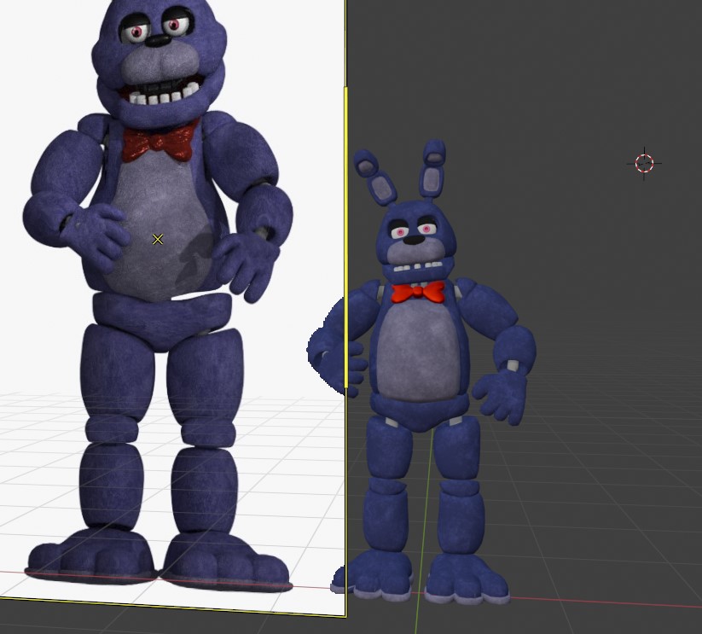Viewport: 702px width, 634px height.
Task: Select the 3D model's tall upright ear
Action: [x=433, y=170]
